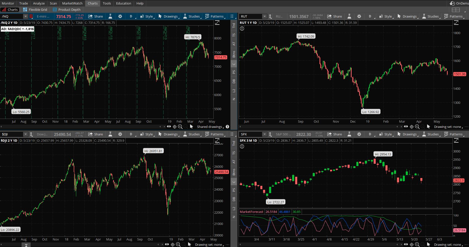Expand the /NQ symbol dropdown arrow
469x247 pixels.
[x=25, y=16]
